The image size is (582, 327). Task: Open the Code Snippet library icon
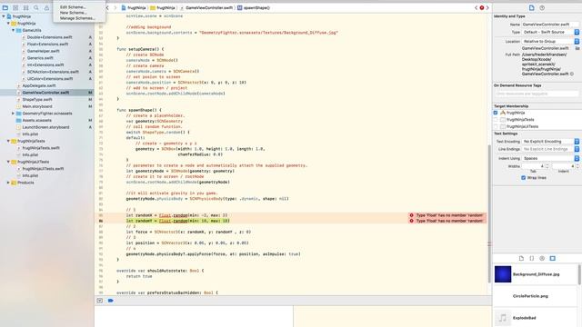(531, 258)
